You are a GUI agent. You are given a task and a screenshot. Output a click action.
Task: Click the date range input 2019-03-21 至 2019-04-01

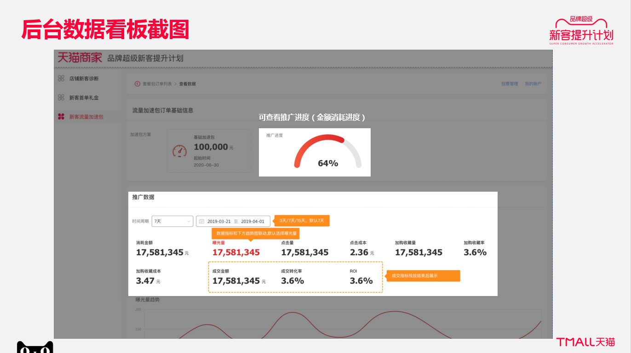pos(233,221)
